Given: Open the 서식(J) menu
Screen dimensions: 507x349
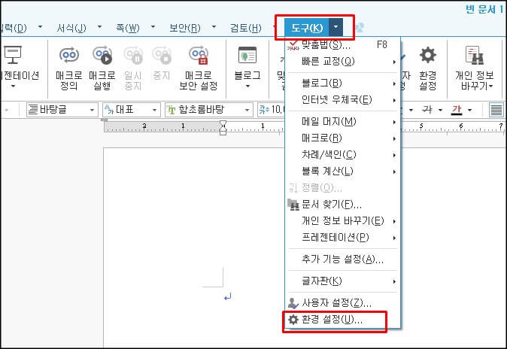Looking at the screenshot, I should tap(71, 28).
